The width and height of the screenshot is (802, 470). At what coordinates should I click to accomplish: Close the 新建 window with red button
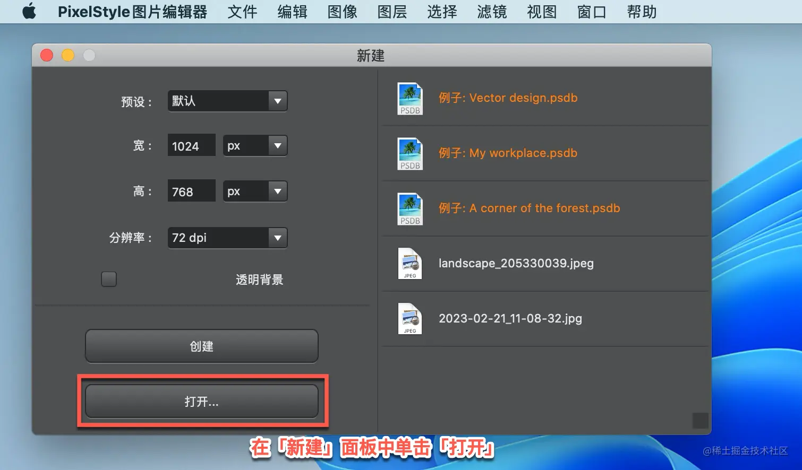pyautogui.click(x=47, y=55)
